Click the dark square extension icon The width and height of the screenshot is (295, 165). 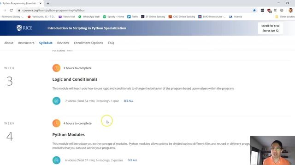262,10
